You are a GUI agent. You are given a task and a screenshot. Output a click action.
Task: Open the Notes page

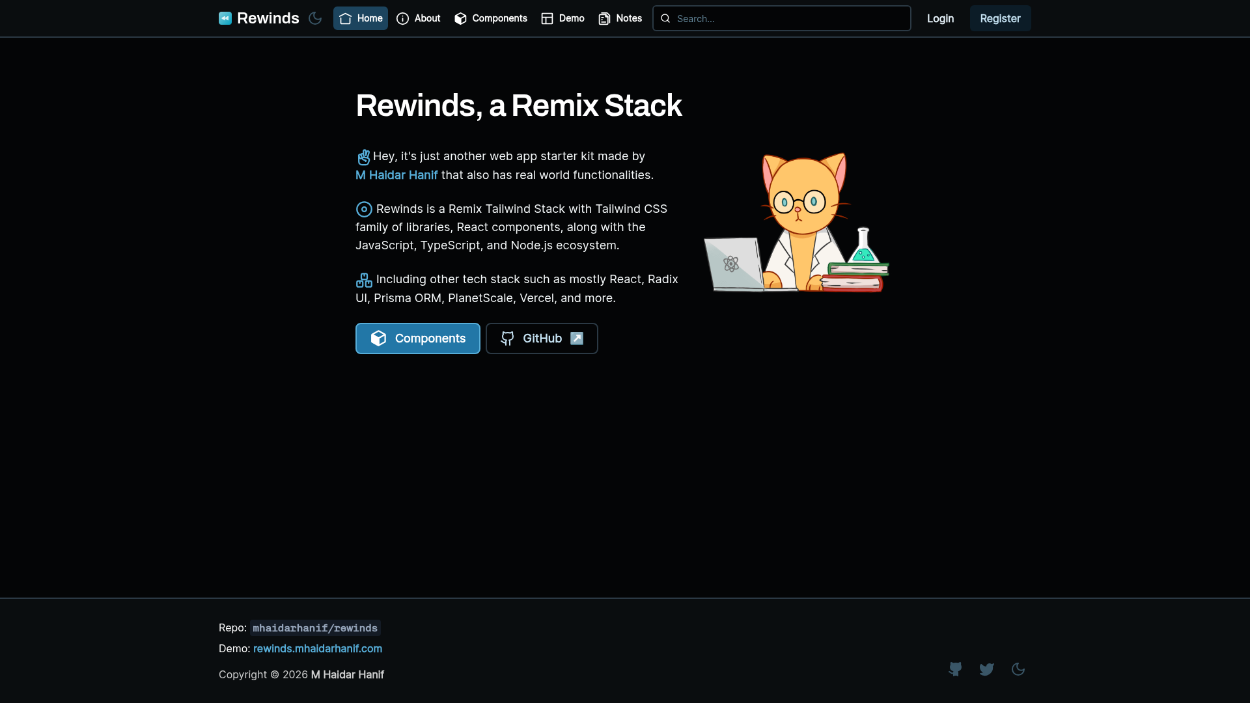coord(620,18)
